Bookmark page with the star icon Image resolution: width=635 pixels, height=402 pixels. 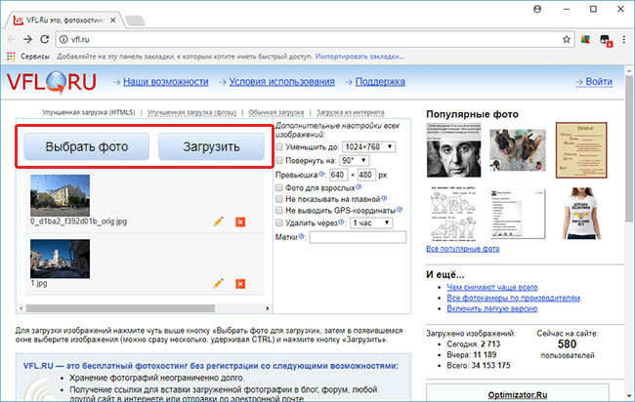pos(567,39)
